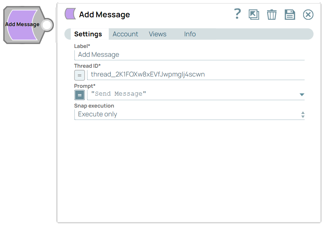Enable expression mode for Thread ID

click(79, 75)
